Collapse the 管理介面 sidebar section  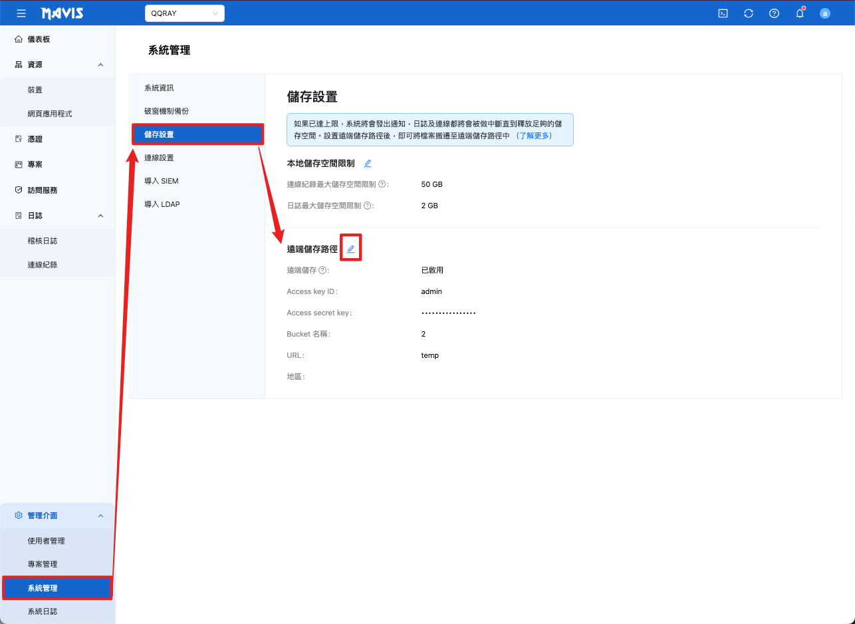point(100,516)
